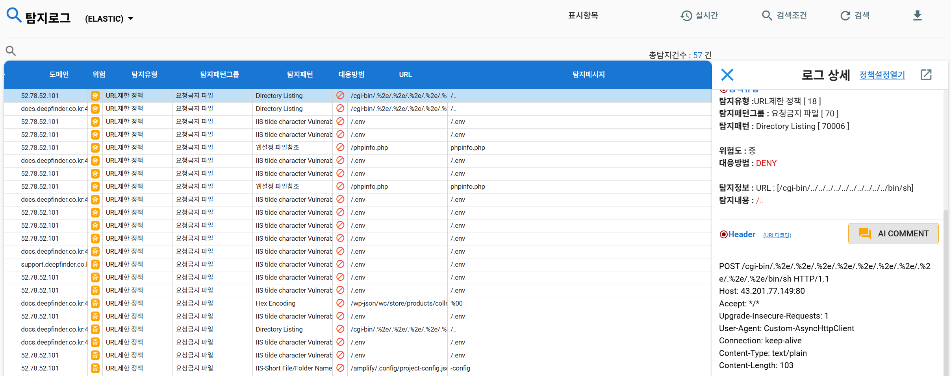Select the IIS-Short File/Folder Name pattern cell
Viewport: 951px width, 376px height.
(x=293, y=368)
